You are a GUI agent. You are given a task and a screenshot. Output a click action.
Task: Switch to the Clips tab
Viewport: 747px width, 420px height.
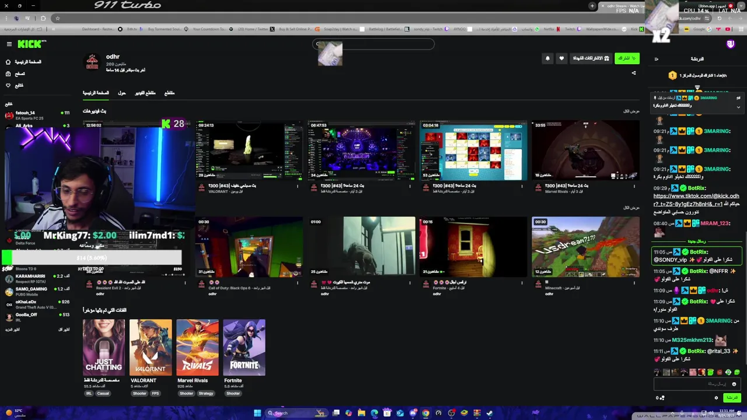coord(169,93)
